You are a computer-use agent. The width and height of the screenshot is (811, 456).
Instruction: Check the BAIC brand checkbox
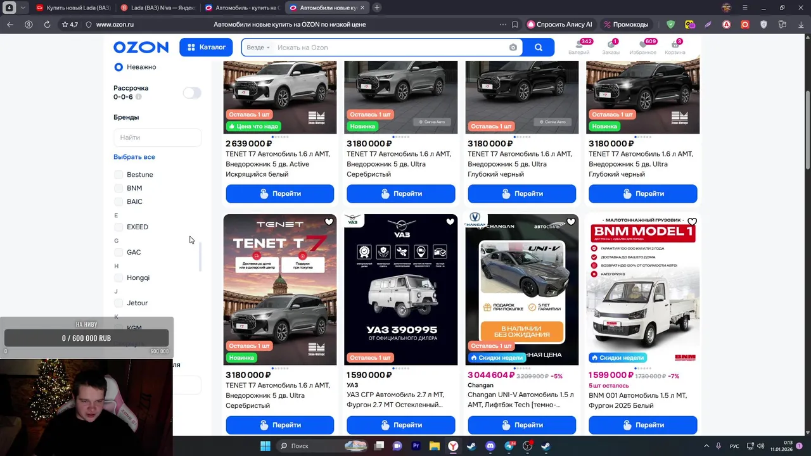[118, 201]
